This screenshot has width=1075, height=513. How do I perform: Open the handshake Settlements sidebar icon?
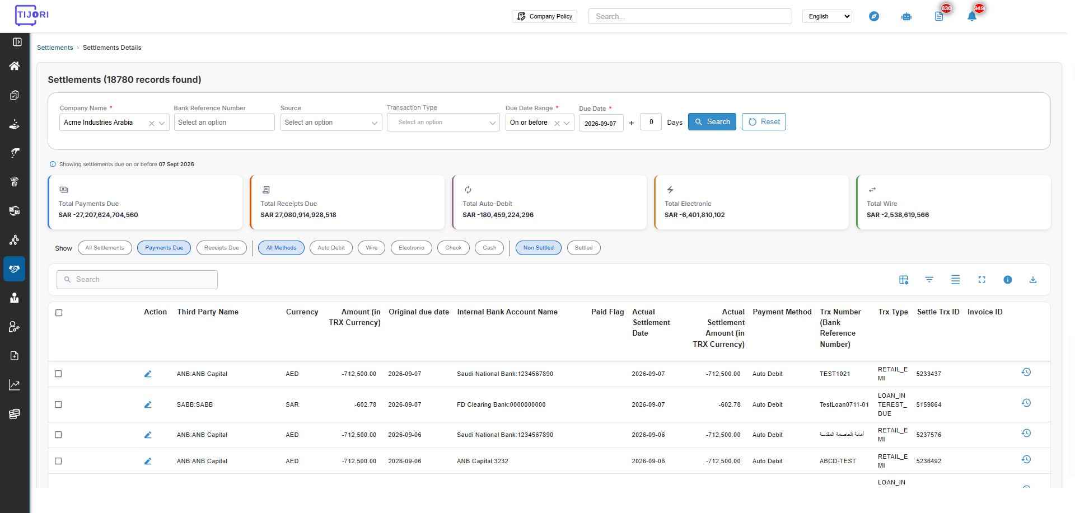pyautogui.click(x=15, y=269)
